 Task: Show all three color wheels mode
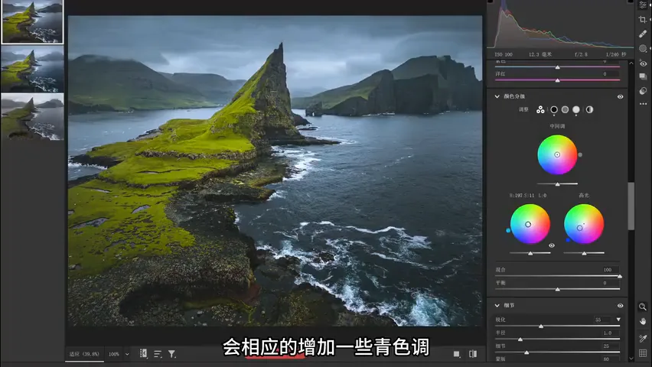point(540,109)
